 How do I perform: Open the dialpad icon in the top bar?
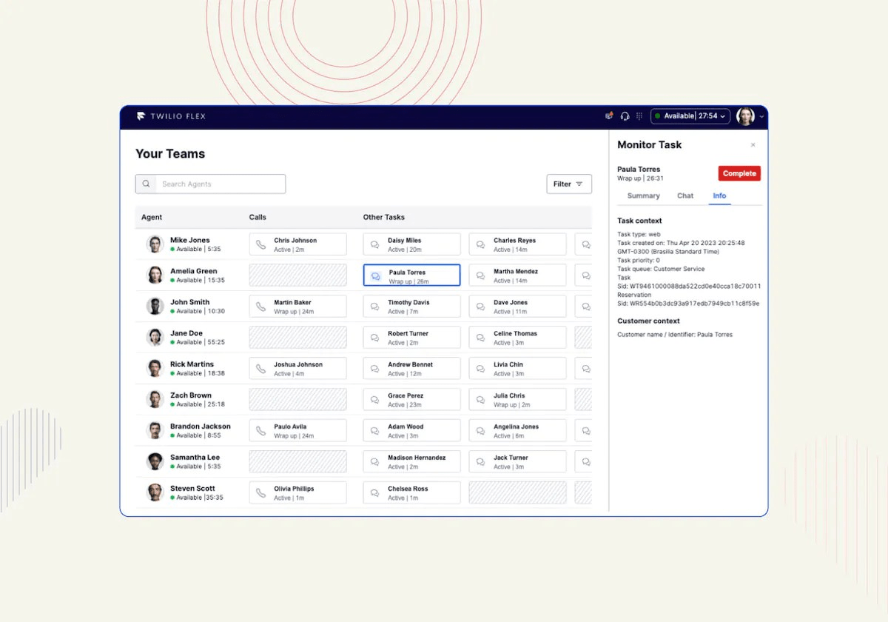(x=640, y=116)
